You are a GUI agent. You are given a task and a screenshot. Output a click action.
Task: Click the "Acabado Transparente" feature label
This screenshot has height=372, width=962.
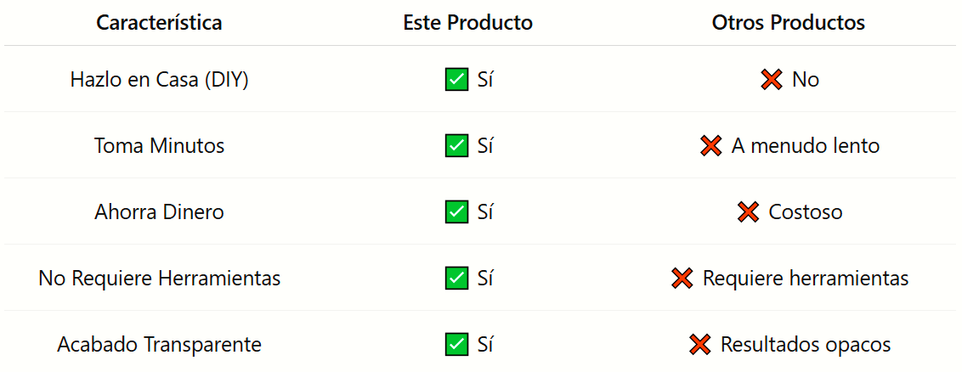[159, 344]
